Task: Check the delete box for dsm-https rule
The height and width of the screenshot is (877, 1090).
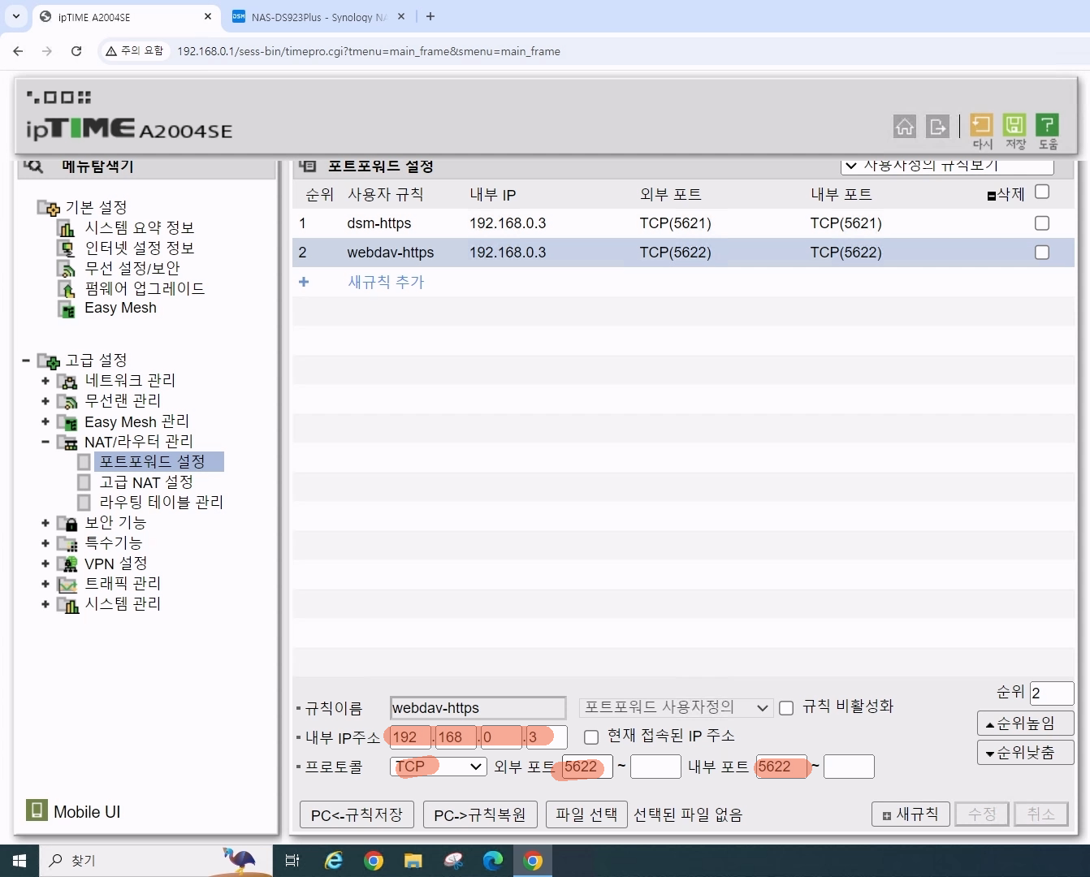Action: 1042,223
